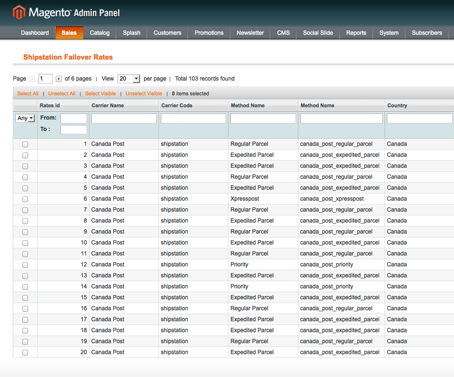Viewport: 454px width, 377px height.
Task: Click the Select Visible link
Action: click(100, 94)
